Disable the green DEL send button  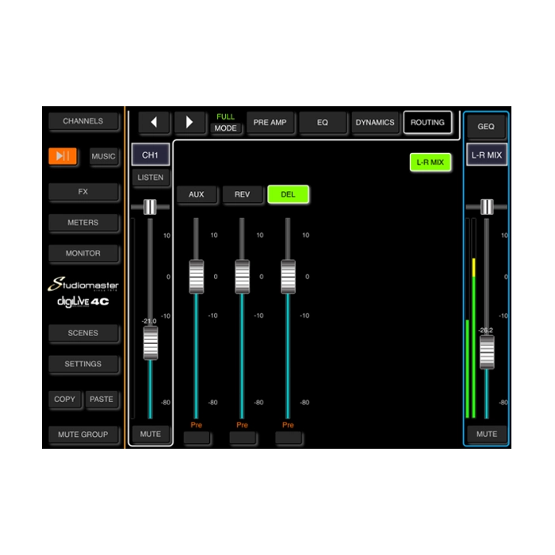288,194
